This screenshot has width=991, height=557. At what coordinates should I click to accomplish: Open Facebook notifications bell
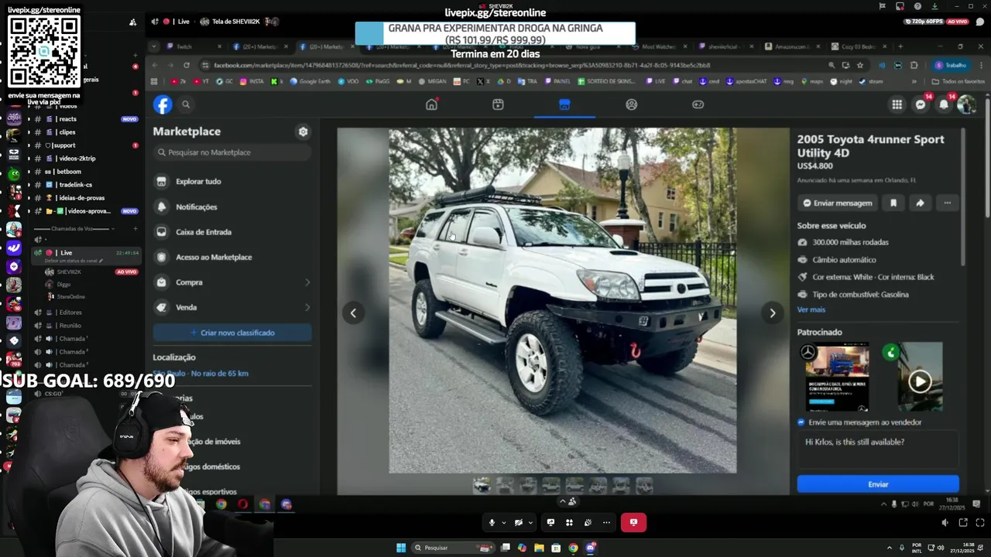click(x=944, y=104)
